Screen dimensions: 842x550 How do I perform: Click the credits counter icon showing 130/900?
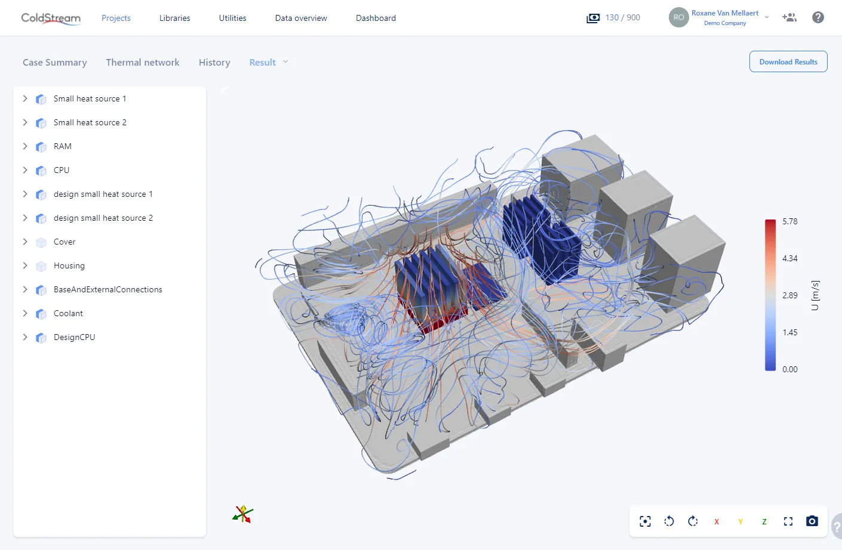pos(593,18)
